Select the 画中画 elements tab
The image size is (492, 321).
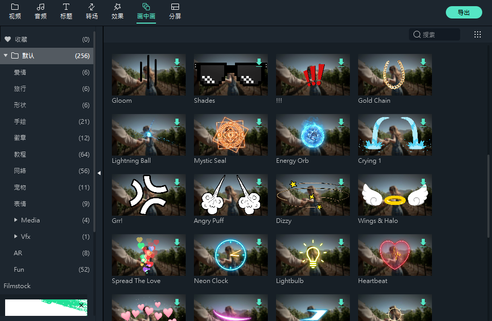[146, 12]
